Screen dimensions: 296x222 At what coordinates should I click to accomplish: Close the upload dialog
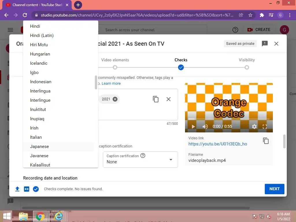pyautogui.click(x=276, y=44)
